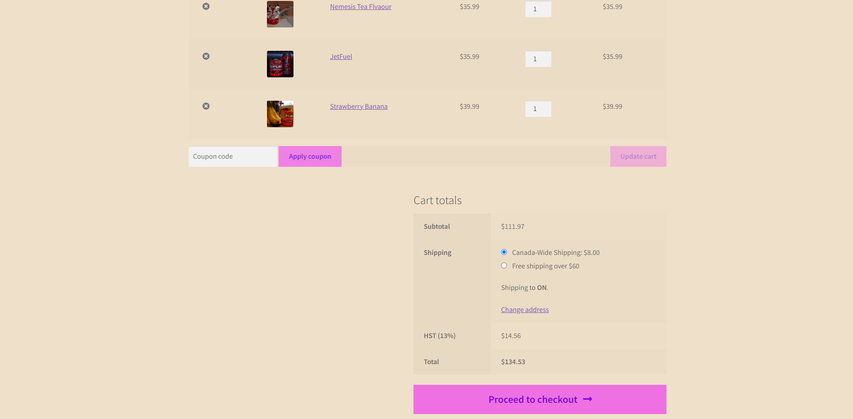The width and height of the screenshot is (853, 419).
Task: Proceed to checkout
Action: click(533, 399)
